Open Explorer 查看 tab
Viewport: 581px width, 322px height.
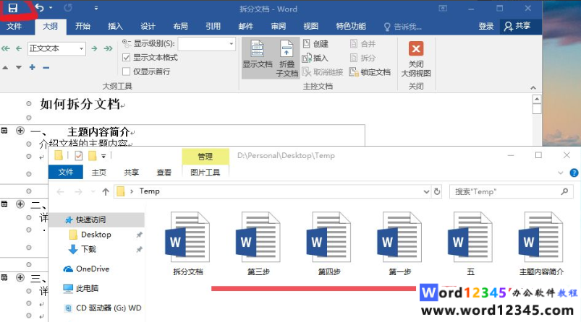pyautogui.click(x=164, y=173)
